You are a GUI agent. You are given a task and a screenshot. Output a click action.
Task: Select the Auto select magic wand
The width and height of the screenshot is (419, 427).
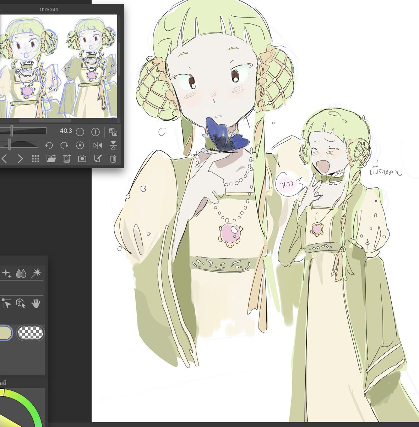[36, 273]
